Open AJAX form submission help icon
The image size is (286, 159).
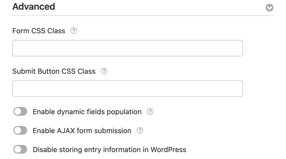point(140,131)
